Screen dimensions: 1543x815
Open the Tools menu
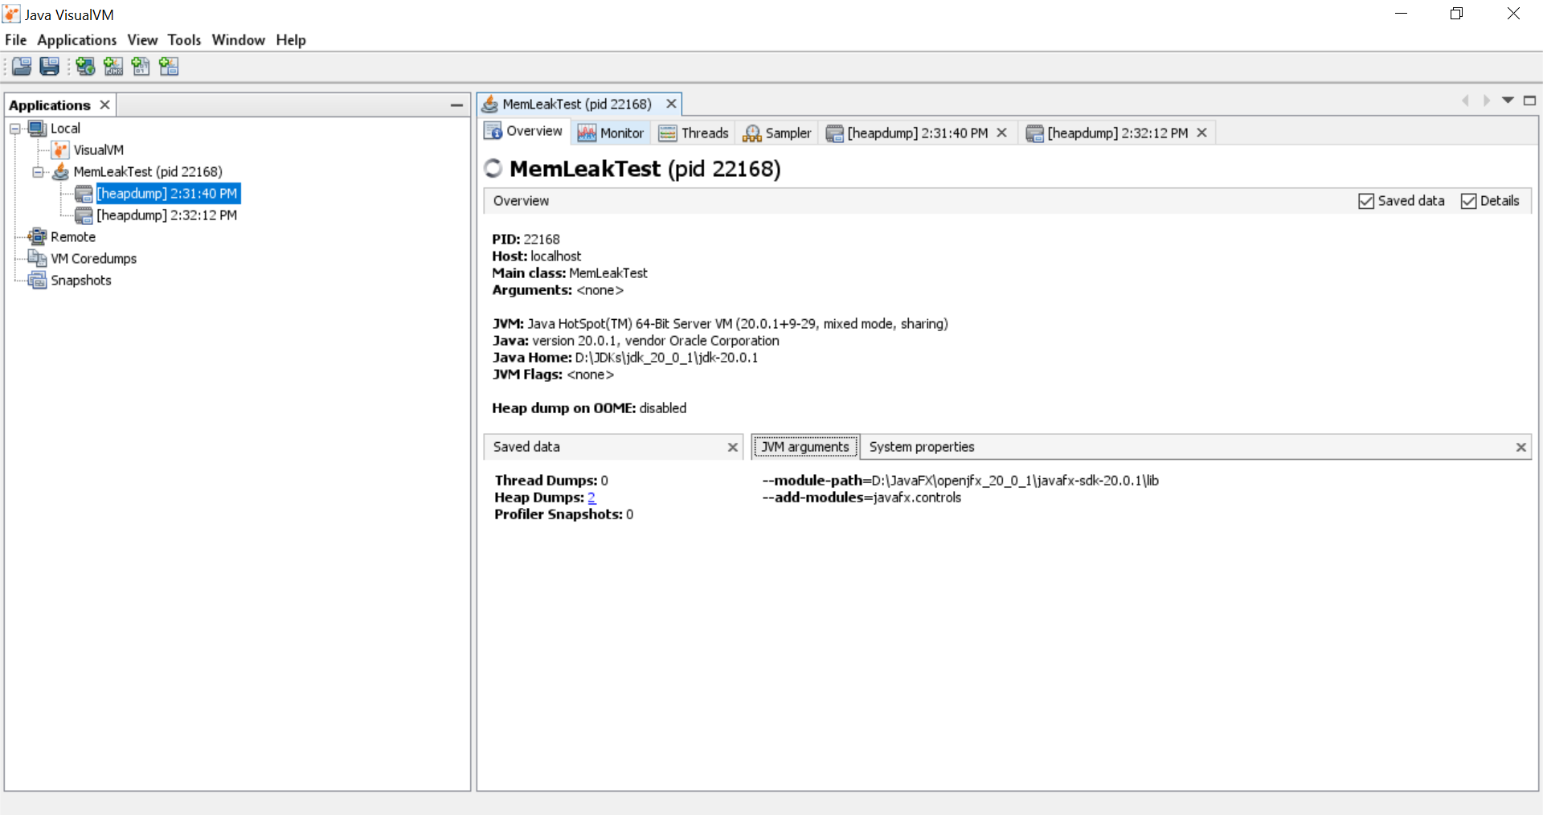tap(184, 40)
